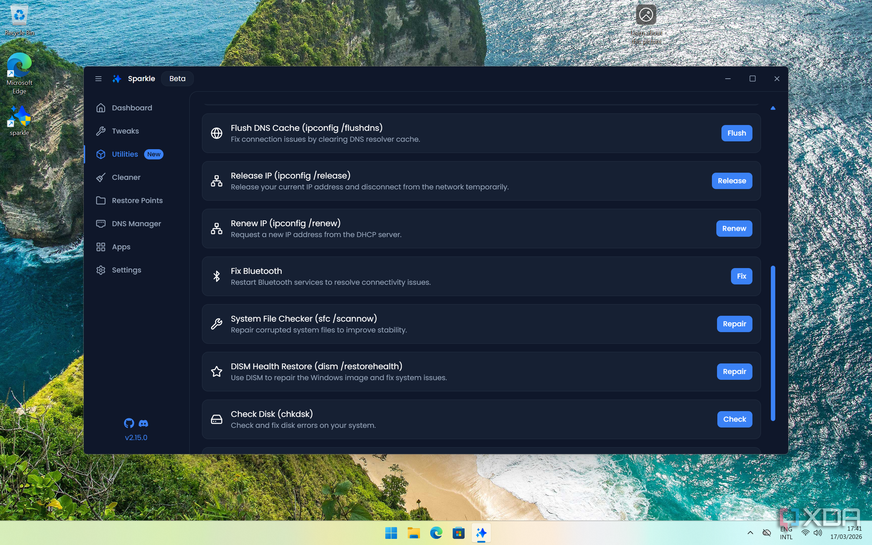Screen dimensions: 872x545
Task: Click the star icon of DISM Health Restore
Action: (217, 371)
